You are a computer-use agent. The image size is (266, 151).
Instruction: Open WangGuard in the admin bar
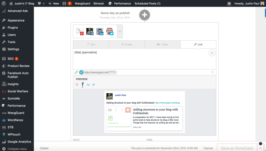tap(82, 3)
